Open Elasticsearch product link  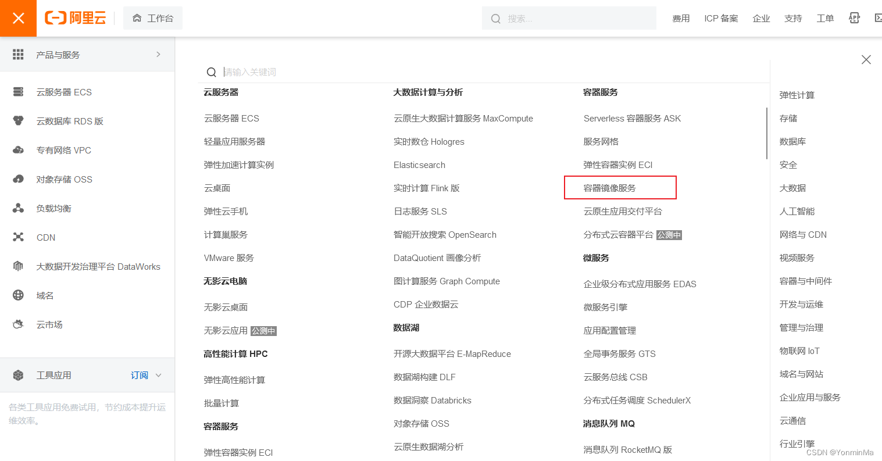[x=419, y=165]
